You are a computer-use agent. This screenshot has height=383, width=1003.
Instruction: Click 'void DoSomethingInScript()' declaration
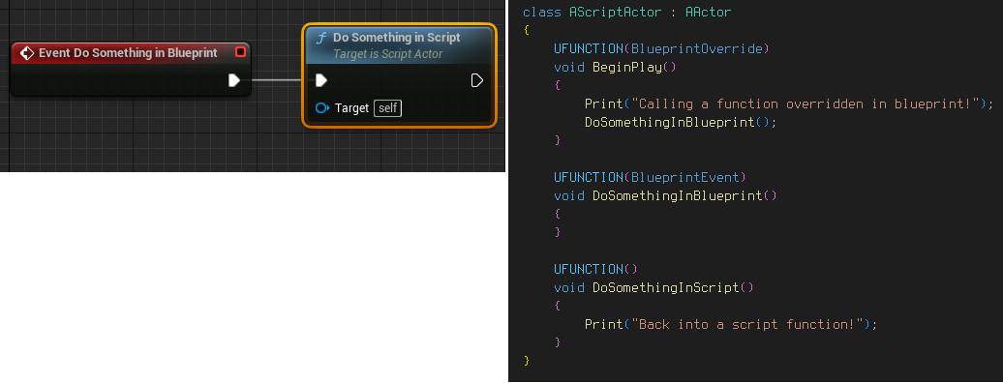[x=653, y=287]
